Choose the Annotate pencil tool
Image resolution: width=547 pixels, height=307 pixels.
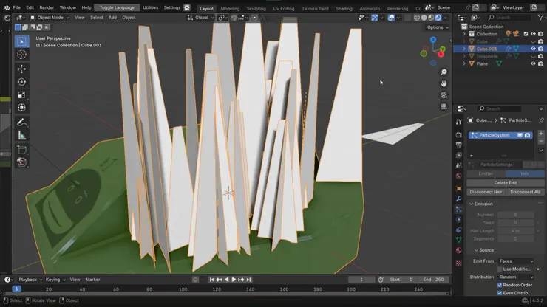click(x=21, y=123)
